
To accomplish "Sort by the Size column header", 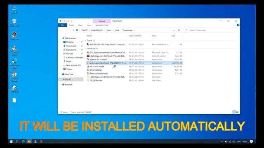I will pyautogui.click(x=173, y=36).
